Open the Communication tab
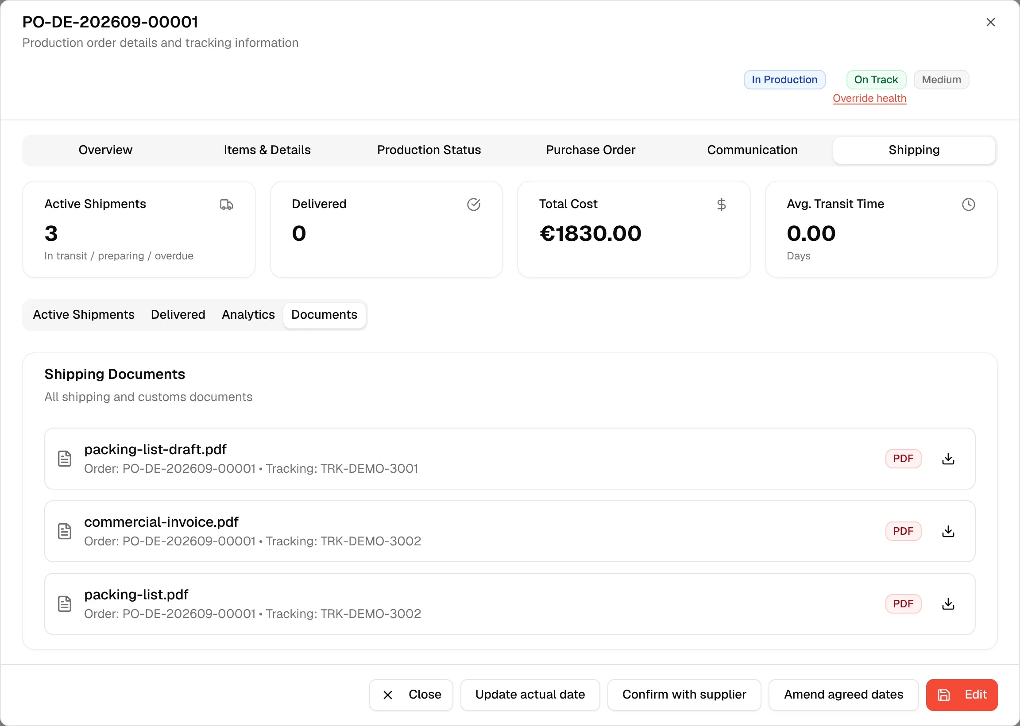The image size is (1020, 726). click(x=752, y=150)
